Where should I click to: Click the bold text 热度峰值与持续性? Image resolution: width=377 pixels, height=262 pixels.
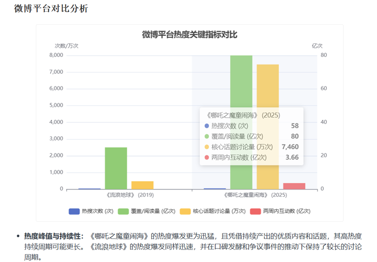[x=52, y=236]
